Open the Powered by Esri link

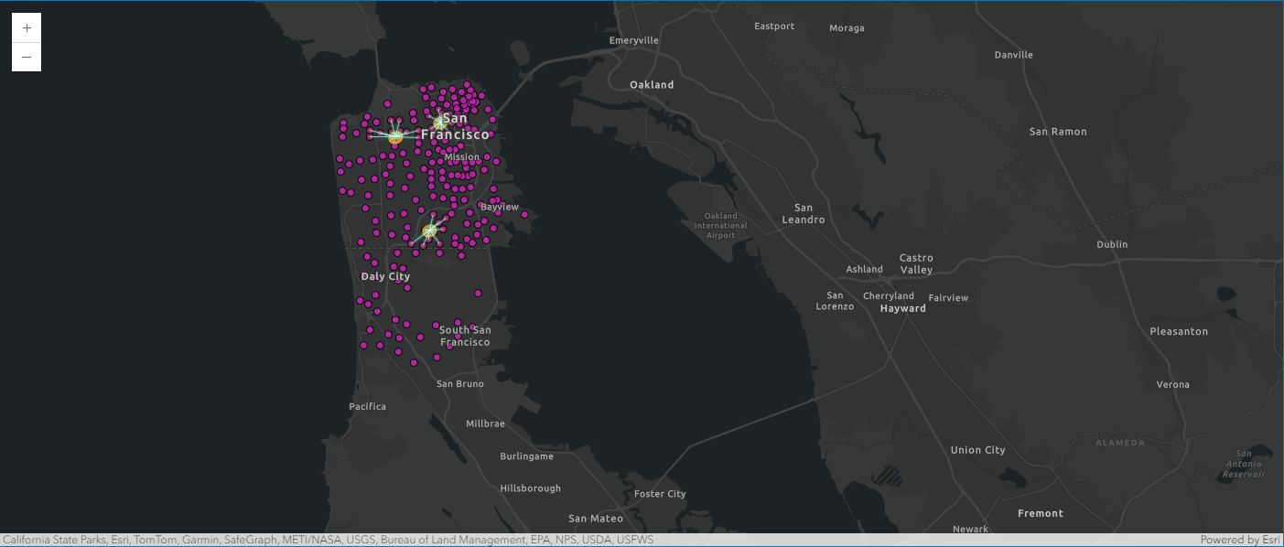point(1240,540)
